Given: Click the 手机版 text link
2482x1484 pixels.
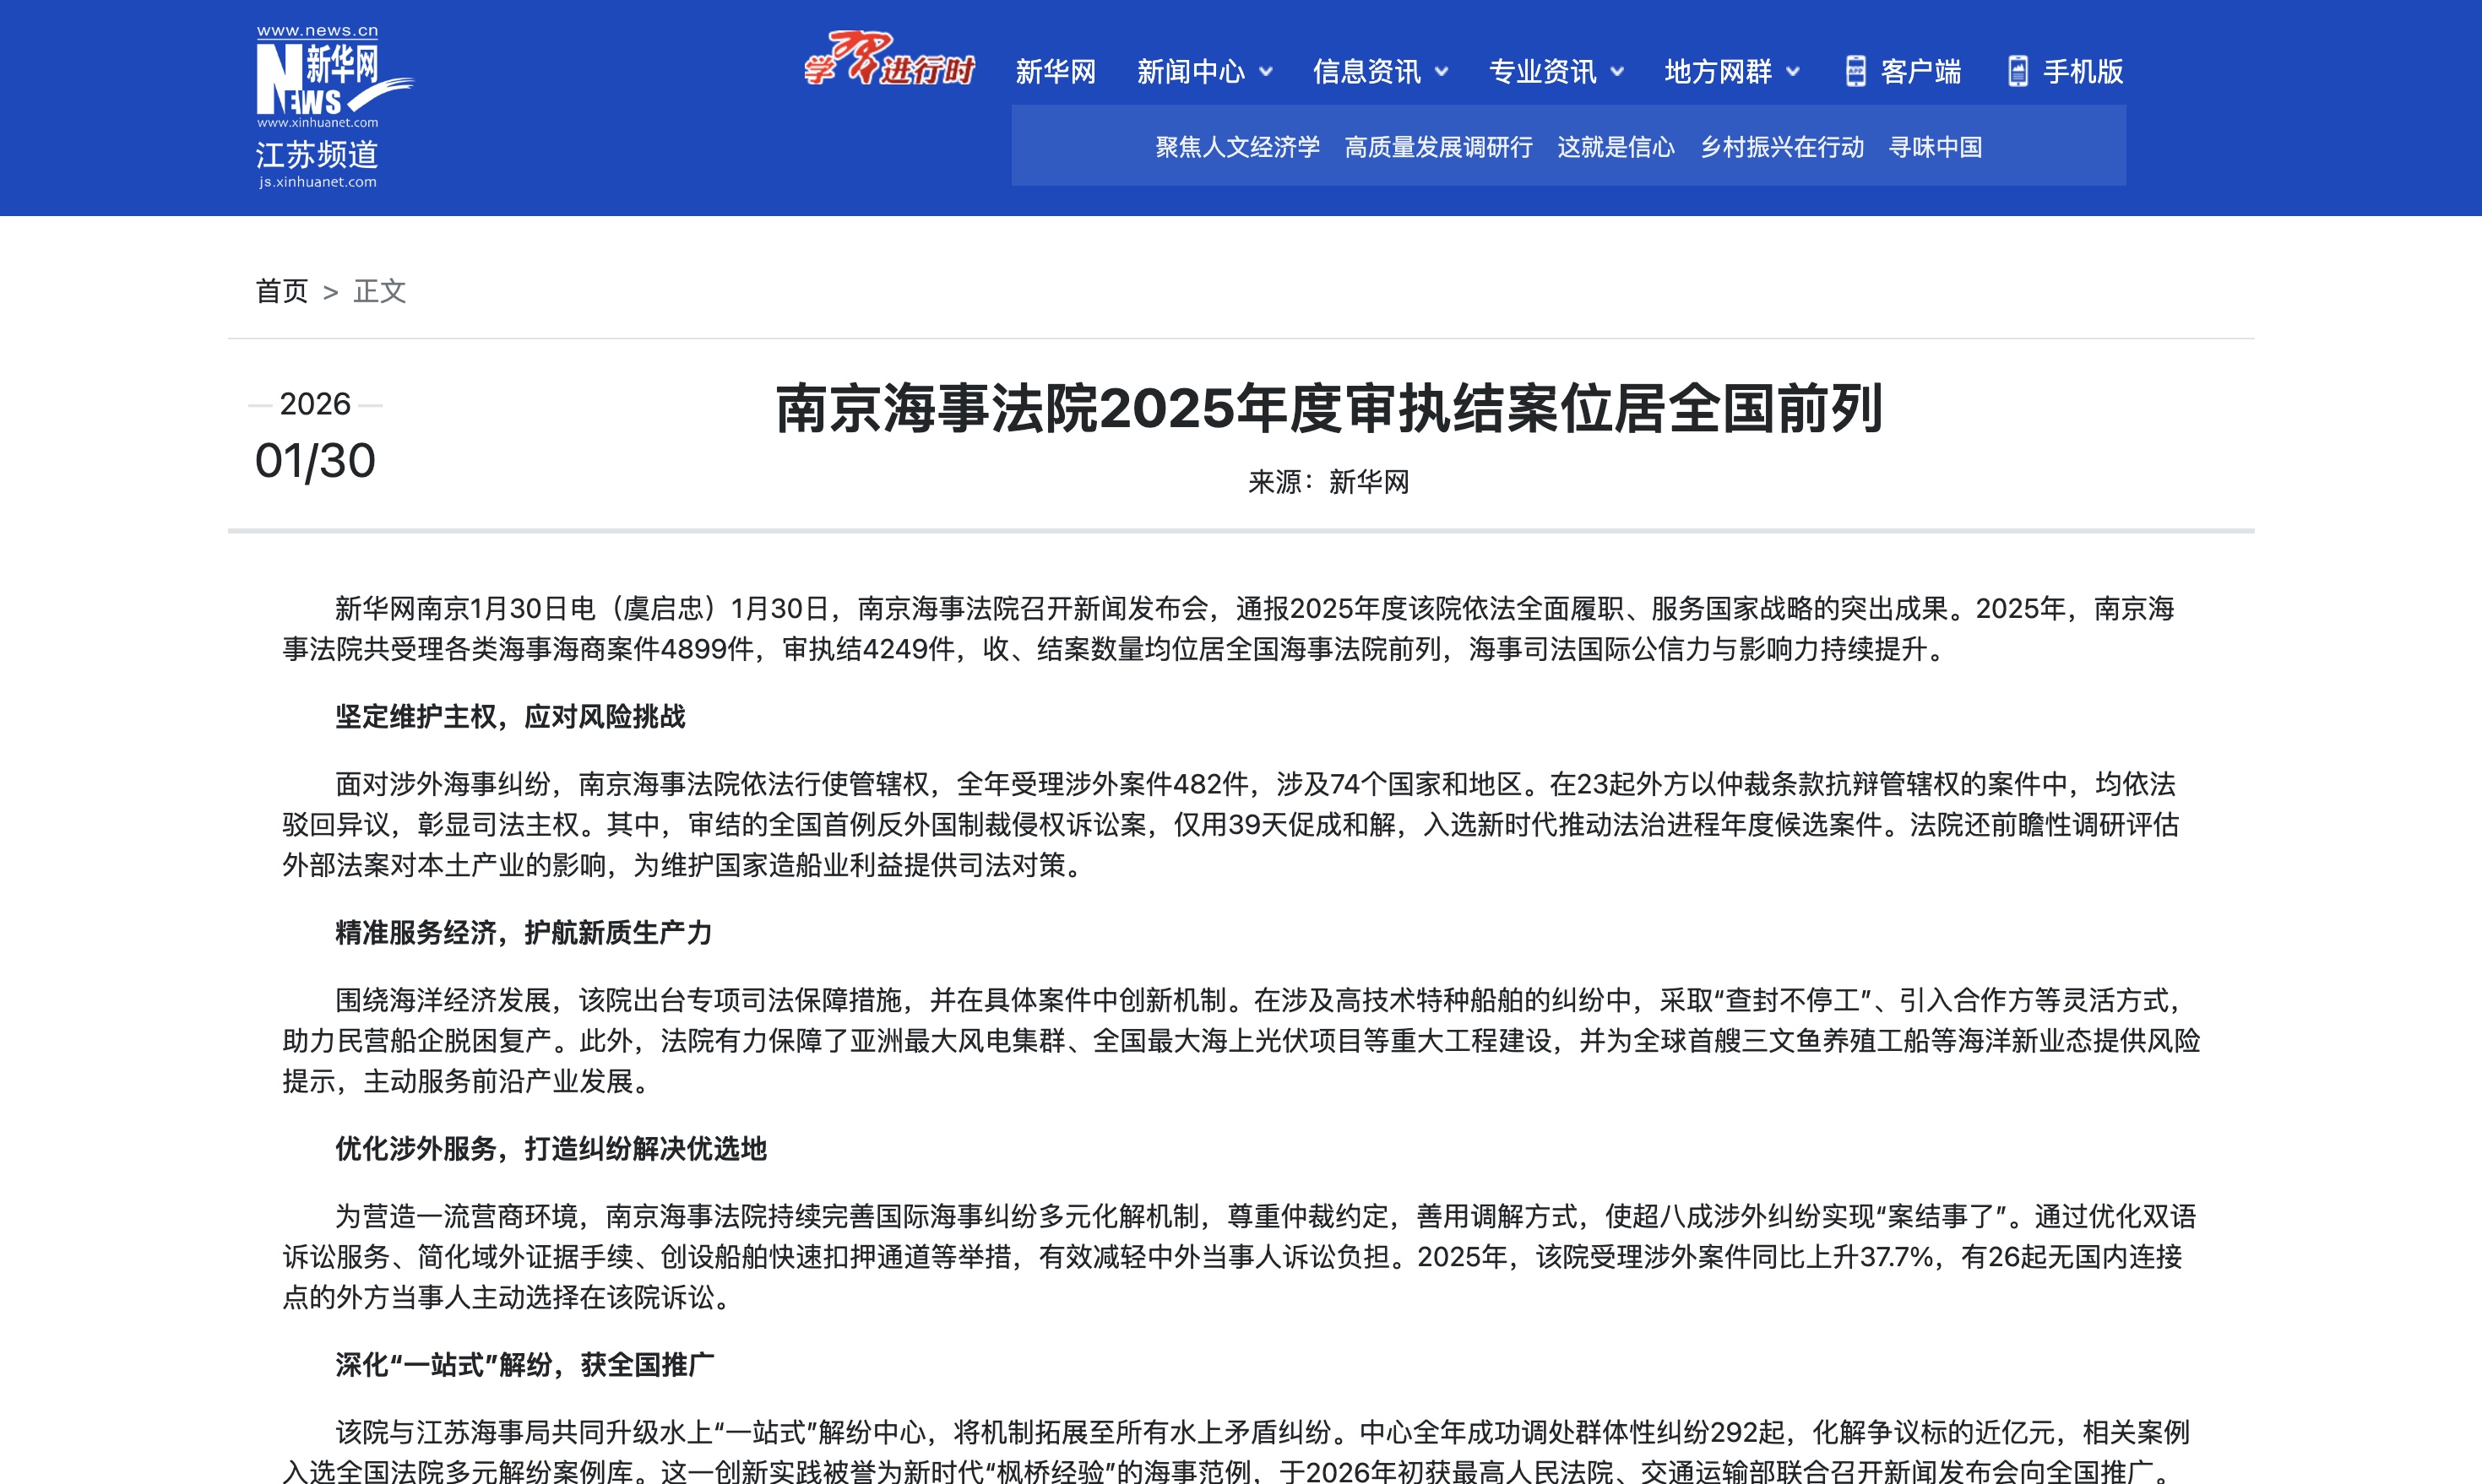Looking at the screenshot, I should click(2083, 72).
